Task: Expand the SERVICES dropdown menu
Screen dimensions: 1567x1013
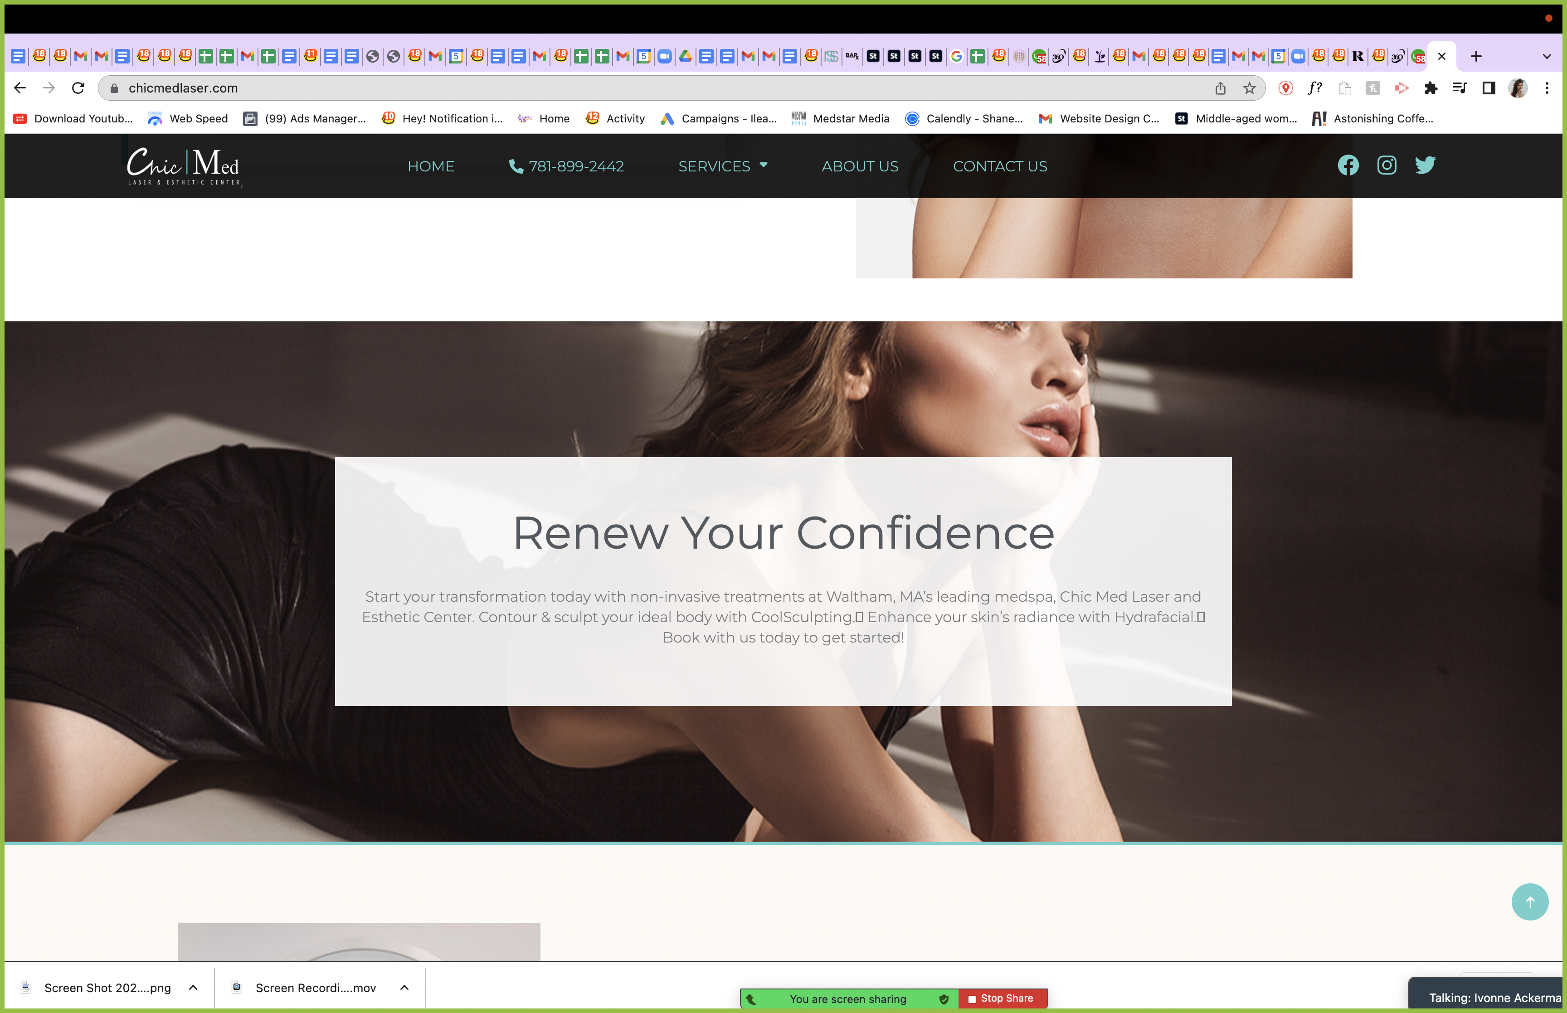Action: [723, 166]
